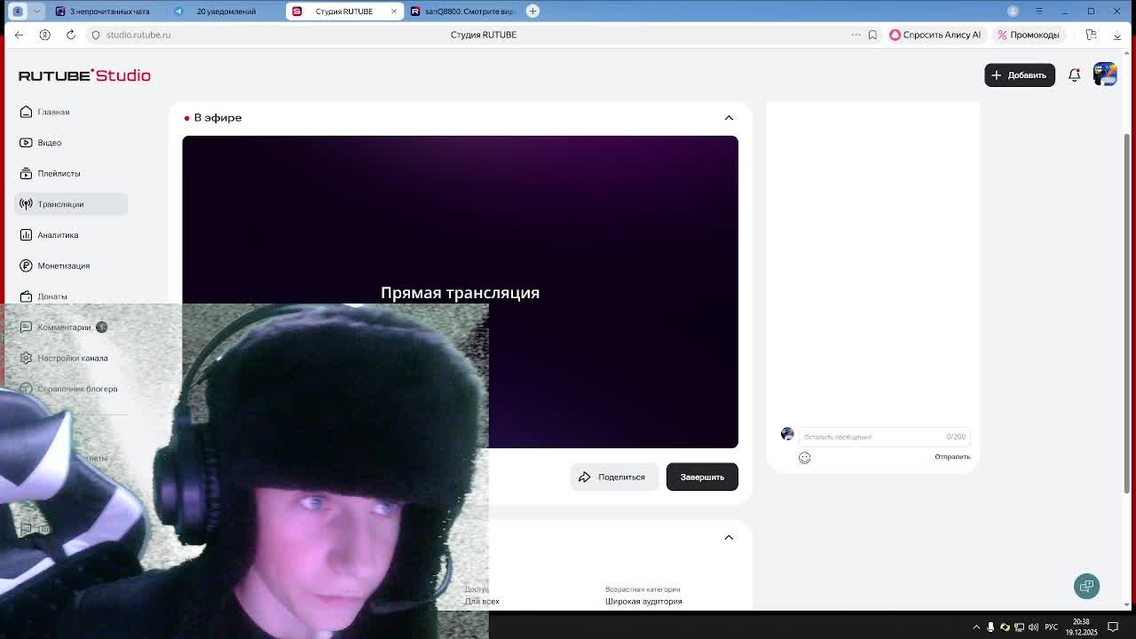The image size is (1136, 639).
Task: Click the Аналитика chart icon
Action: [x=26, y=235]
